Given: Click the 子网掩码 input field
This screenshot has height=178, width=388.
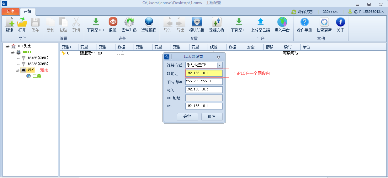Looking at the screenshot, I should coord(204,81).
